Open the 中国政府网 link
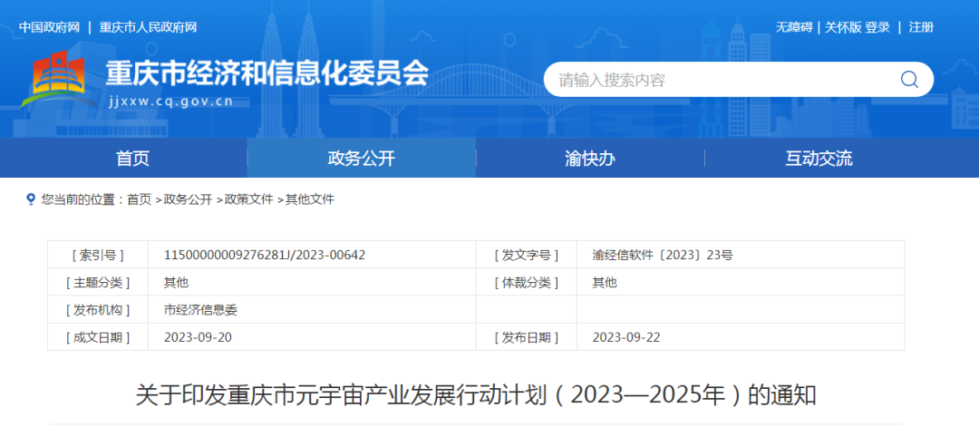Viewport: 979px width, 427px height. (x=49, y=27)
